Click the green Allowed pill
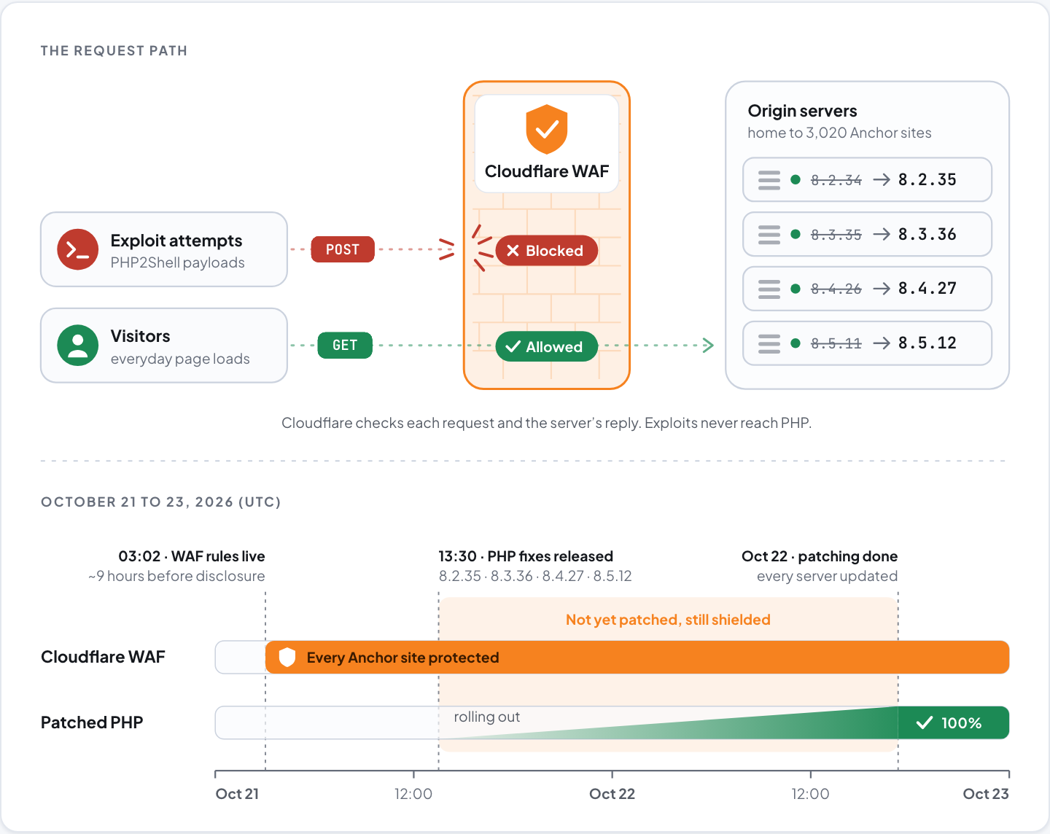The width and height of the screenshot is (1050, 834). coord(547,346)
